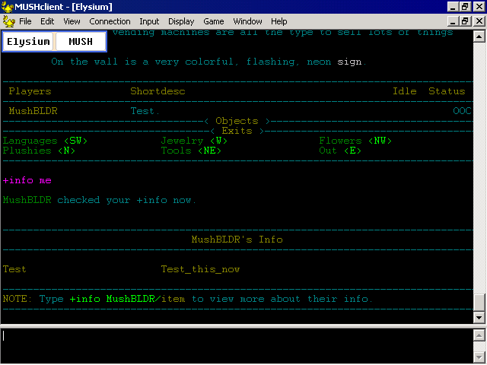Open the Help menu
This screenshot has height=365, width=487.
[279, 21]
